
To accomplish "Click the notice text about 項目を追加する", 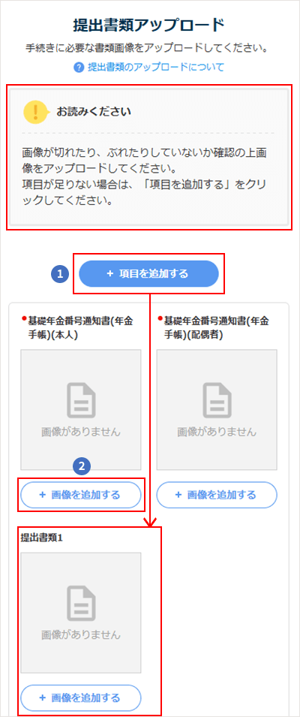I will [144, 191].
